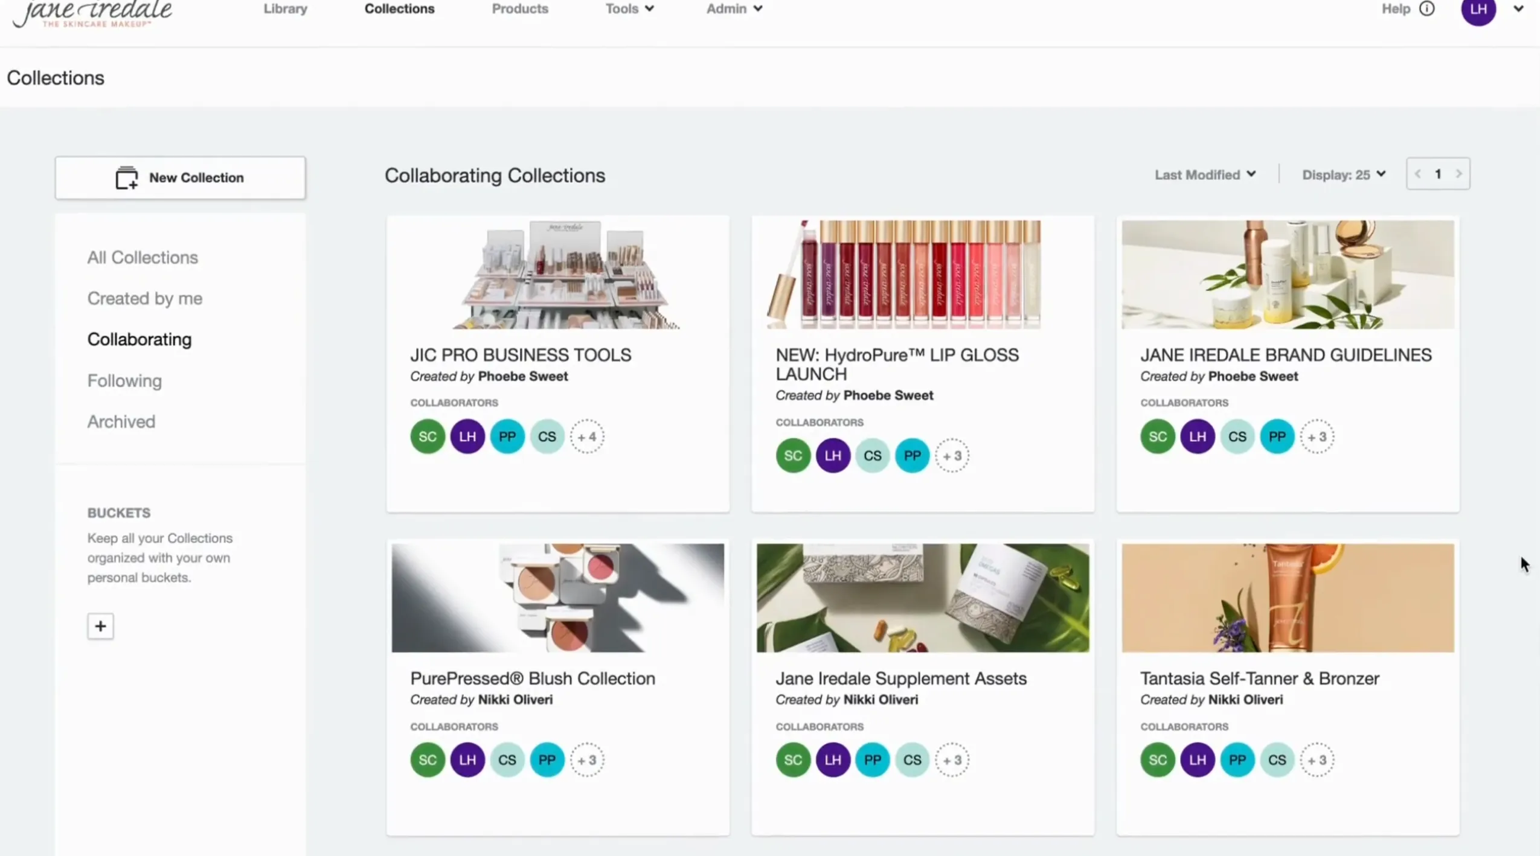Viewport: 1540px width, 856px height.
Task: Open the PurePressed Blush Collection title
Action: (533, 679)
